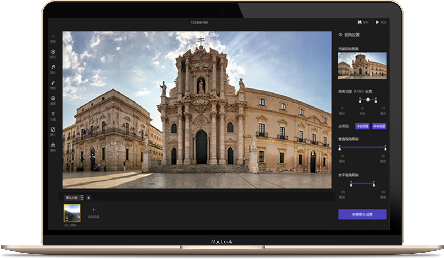
Task: Select the 特效 effects wand icon
Action: [x=53, y=83]
